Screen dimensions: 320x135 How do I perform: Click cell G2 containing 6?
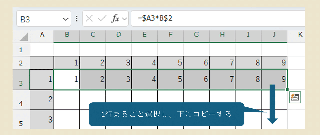click(196, 63)
